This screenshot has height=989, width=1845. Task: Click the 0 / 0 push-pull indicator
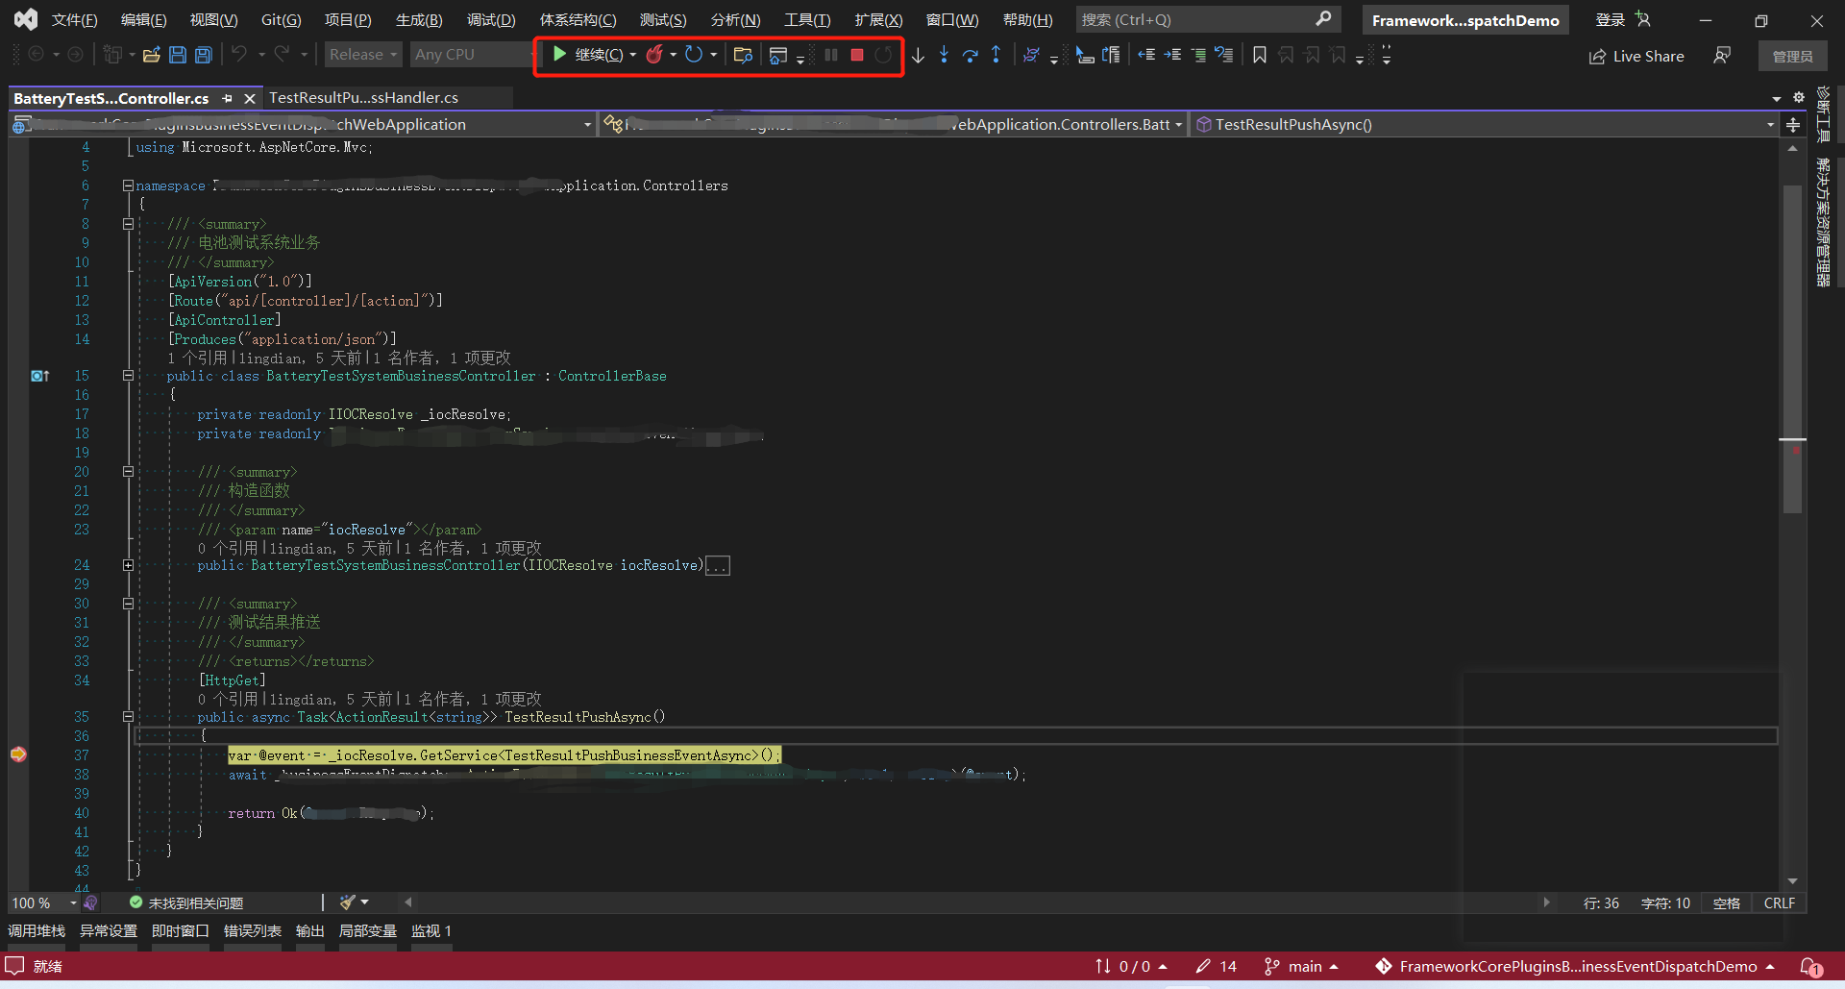[x=1131, y=967]
